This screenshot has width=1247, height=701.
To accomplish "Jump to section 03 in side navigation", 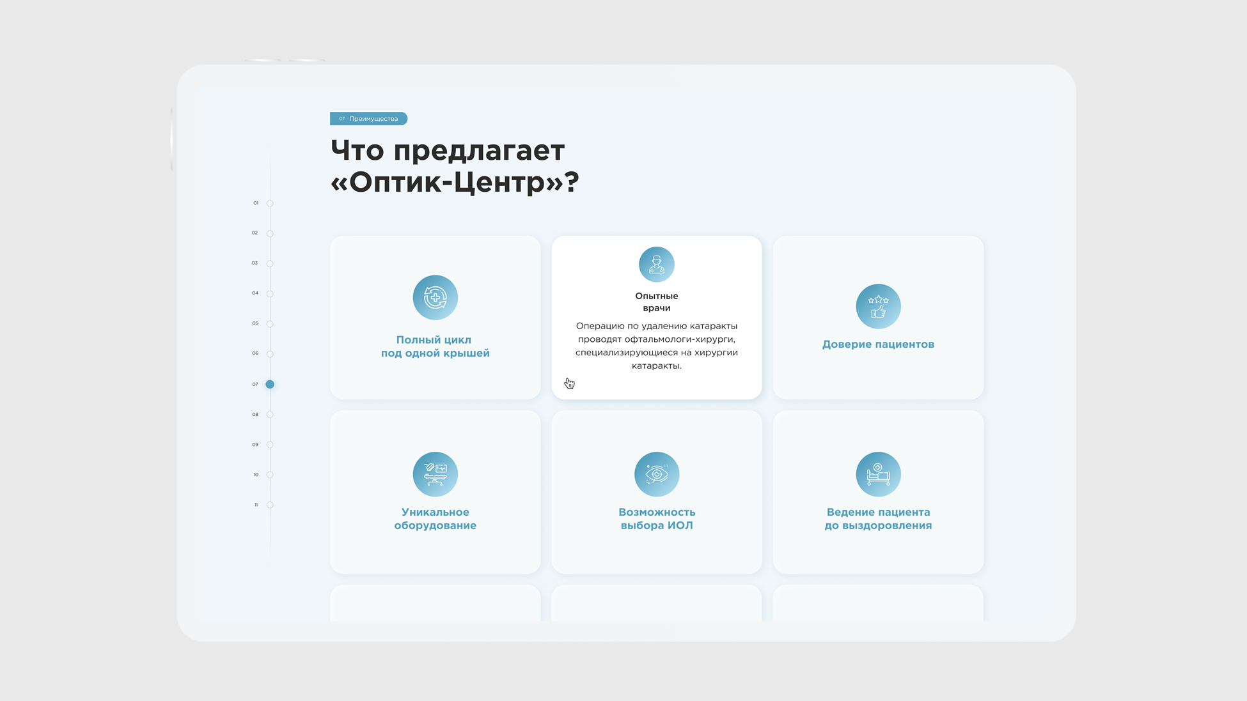I will point(270,263).
